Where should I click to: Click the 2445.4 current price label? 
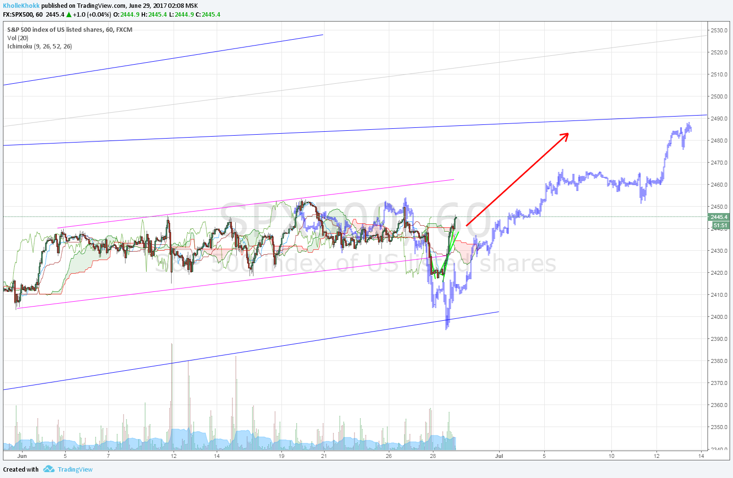coord(719,217)
